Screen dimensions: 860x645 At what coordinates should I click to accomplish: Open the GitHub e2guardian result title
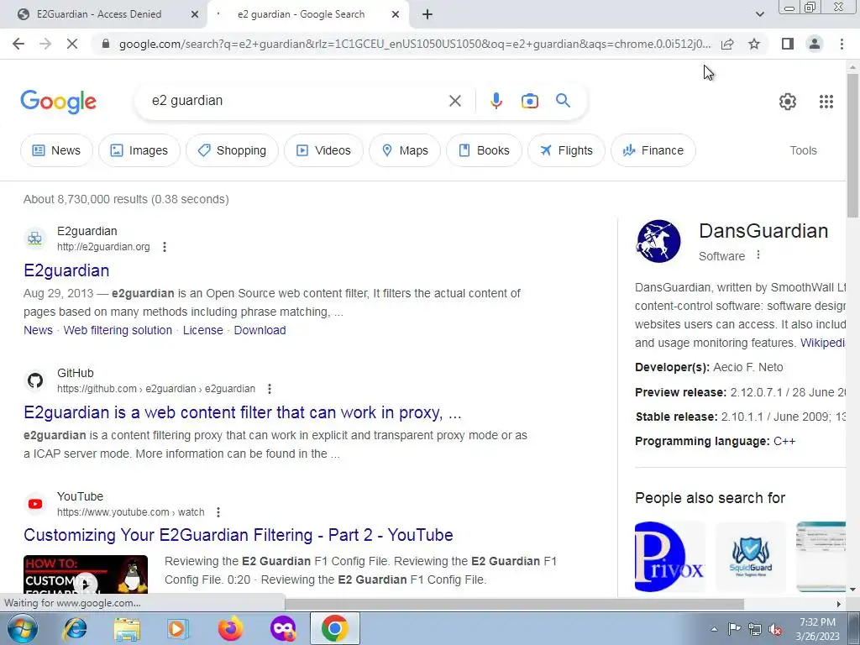(x=243, y=412)
